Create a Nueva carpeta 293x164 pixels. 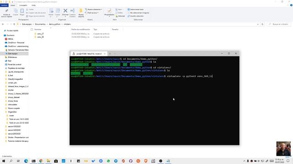[81, 13]
